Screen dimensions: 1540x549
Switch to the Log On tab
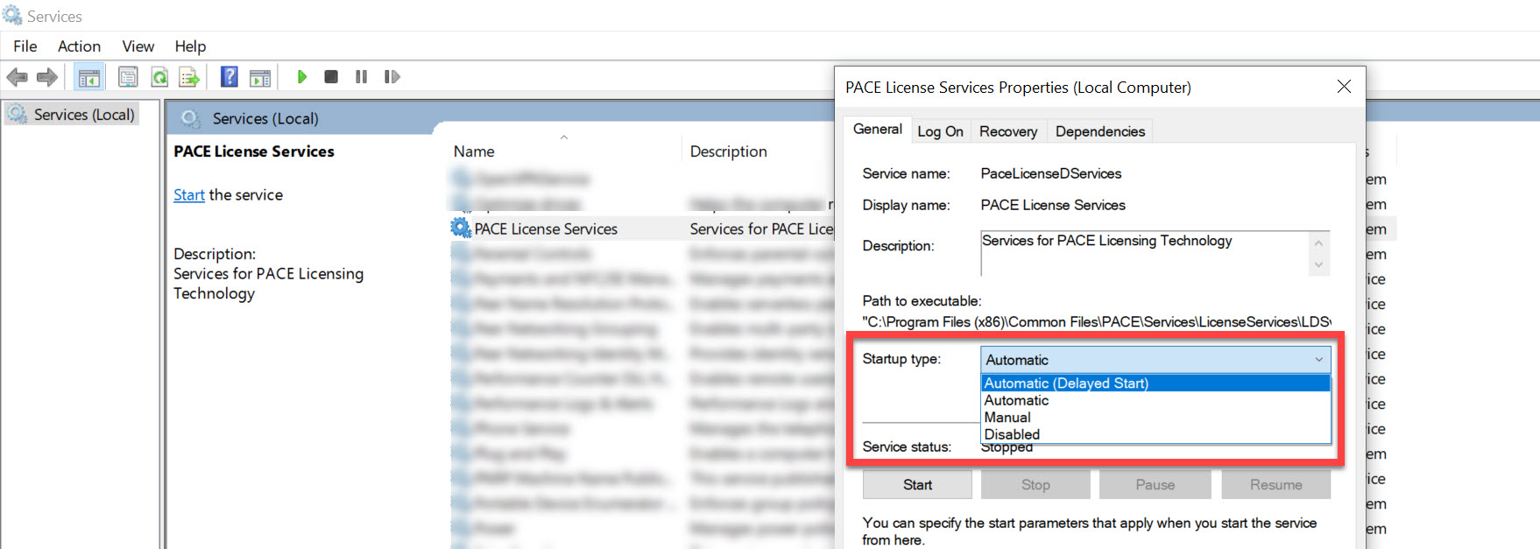940,131
